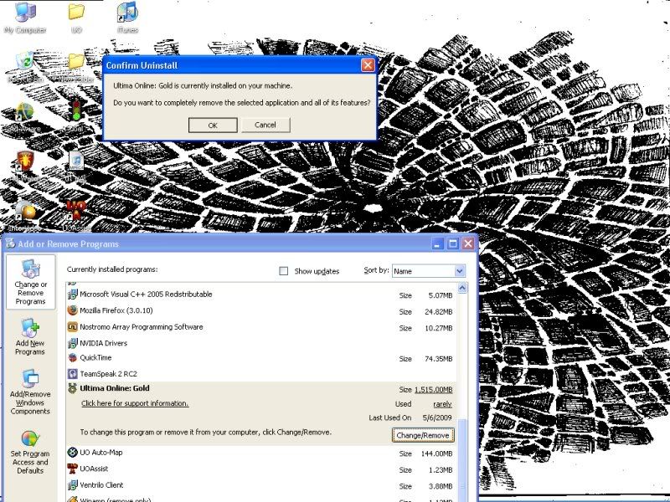Maximize the Add or Remove Programs window
Screen dimensions: 670x502
tap(453, 243)
